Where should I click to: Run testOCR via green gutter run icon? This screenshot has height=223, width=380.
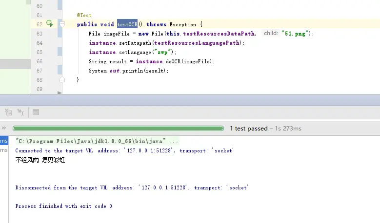tap(50, 23)
